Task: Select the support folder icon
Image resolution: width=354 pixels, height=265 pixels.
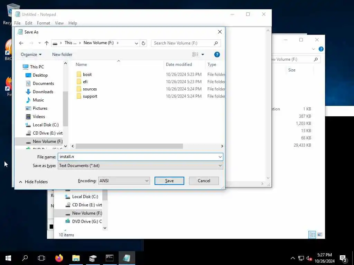Action: [x=79, y=96]
